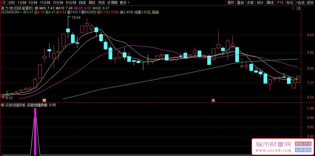Open F10 company info

pyautogui.click(x=280, y=3)
